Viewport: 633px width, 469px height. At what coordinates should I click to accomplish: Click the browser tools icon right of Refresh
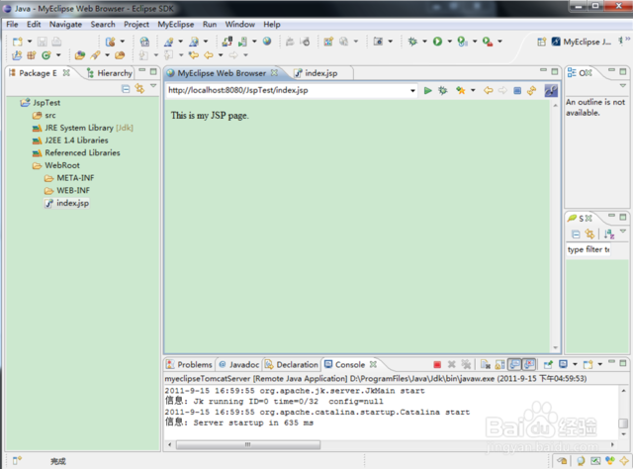551,90
